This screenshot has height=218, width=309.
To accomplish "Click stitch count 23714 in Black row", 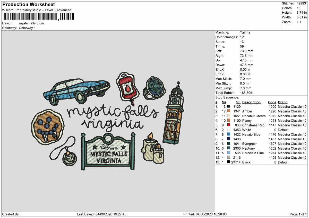I will click(236, 162).
